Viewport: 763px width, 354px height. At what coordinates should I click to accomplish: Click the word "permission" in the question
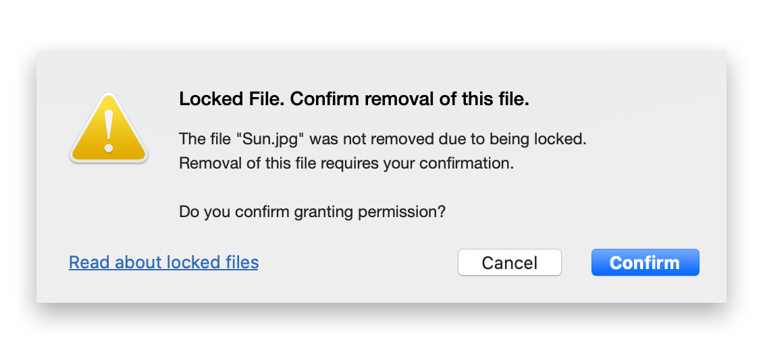tap(400, 212)
